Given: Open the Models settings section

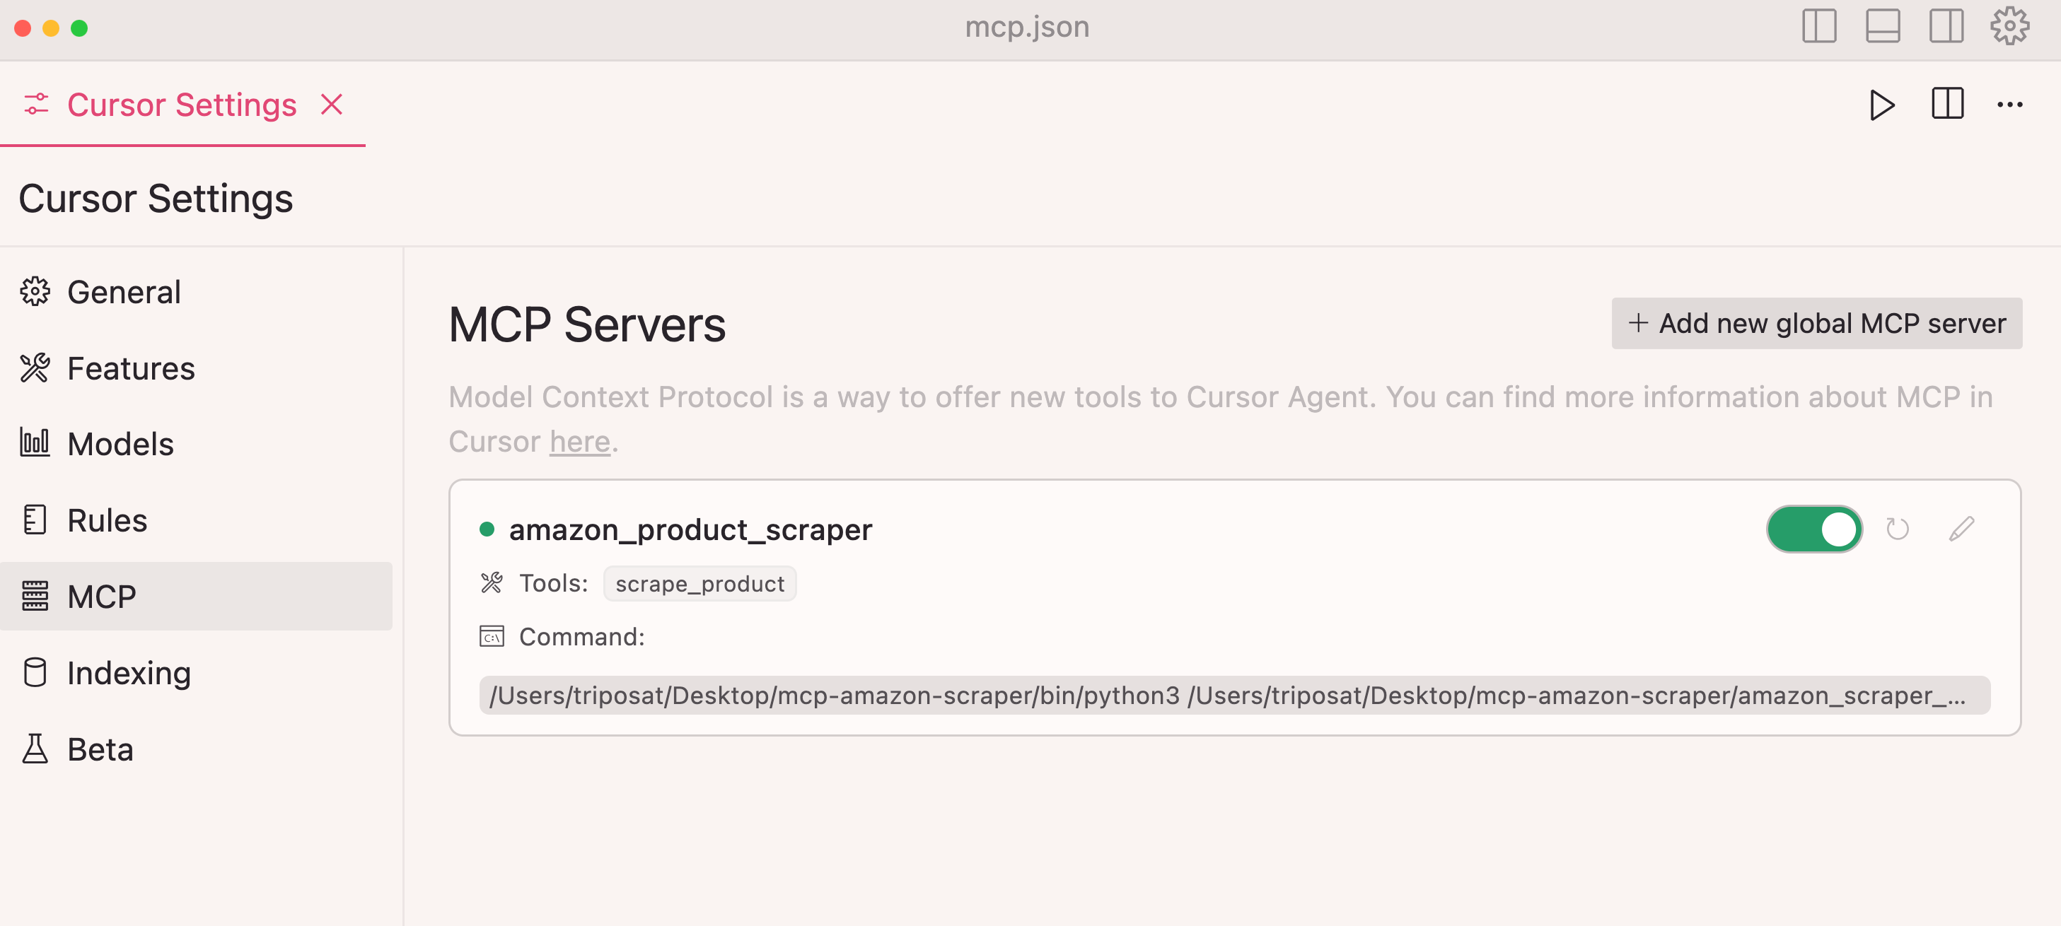Looking at the screenshot, I should 196,444.
